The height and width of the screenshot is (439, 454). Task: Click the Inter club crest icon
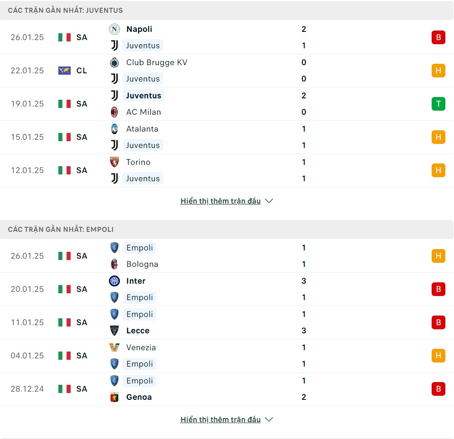click(x=114, y=281)
